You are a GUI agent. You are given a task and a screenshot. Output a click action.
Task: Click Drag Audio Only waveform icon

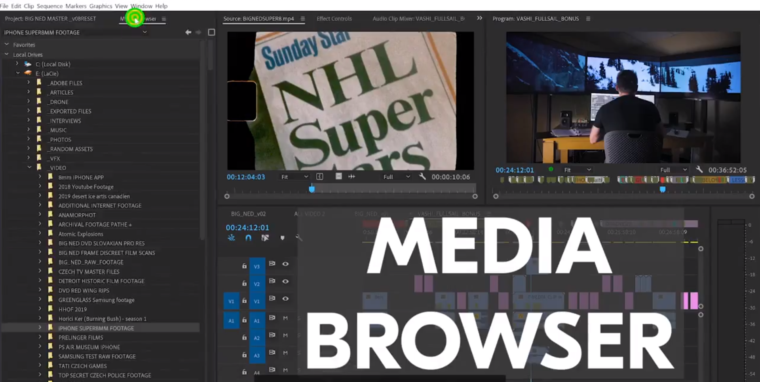tap(351, 177)
